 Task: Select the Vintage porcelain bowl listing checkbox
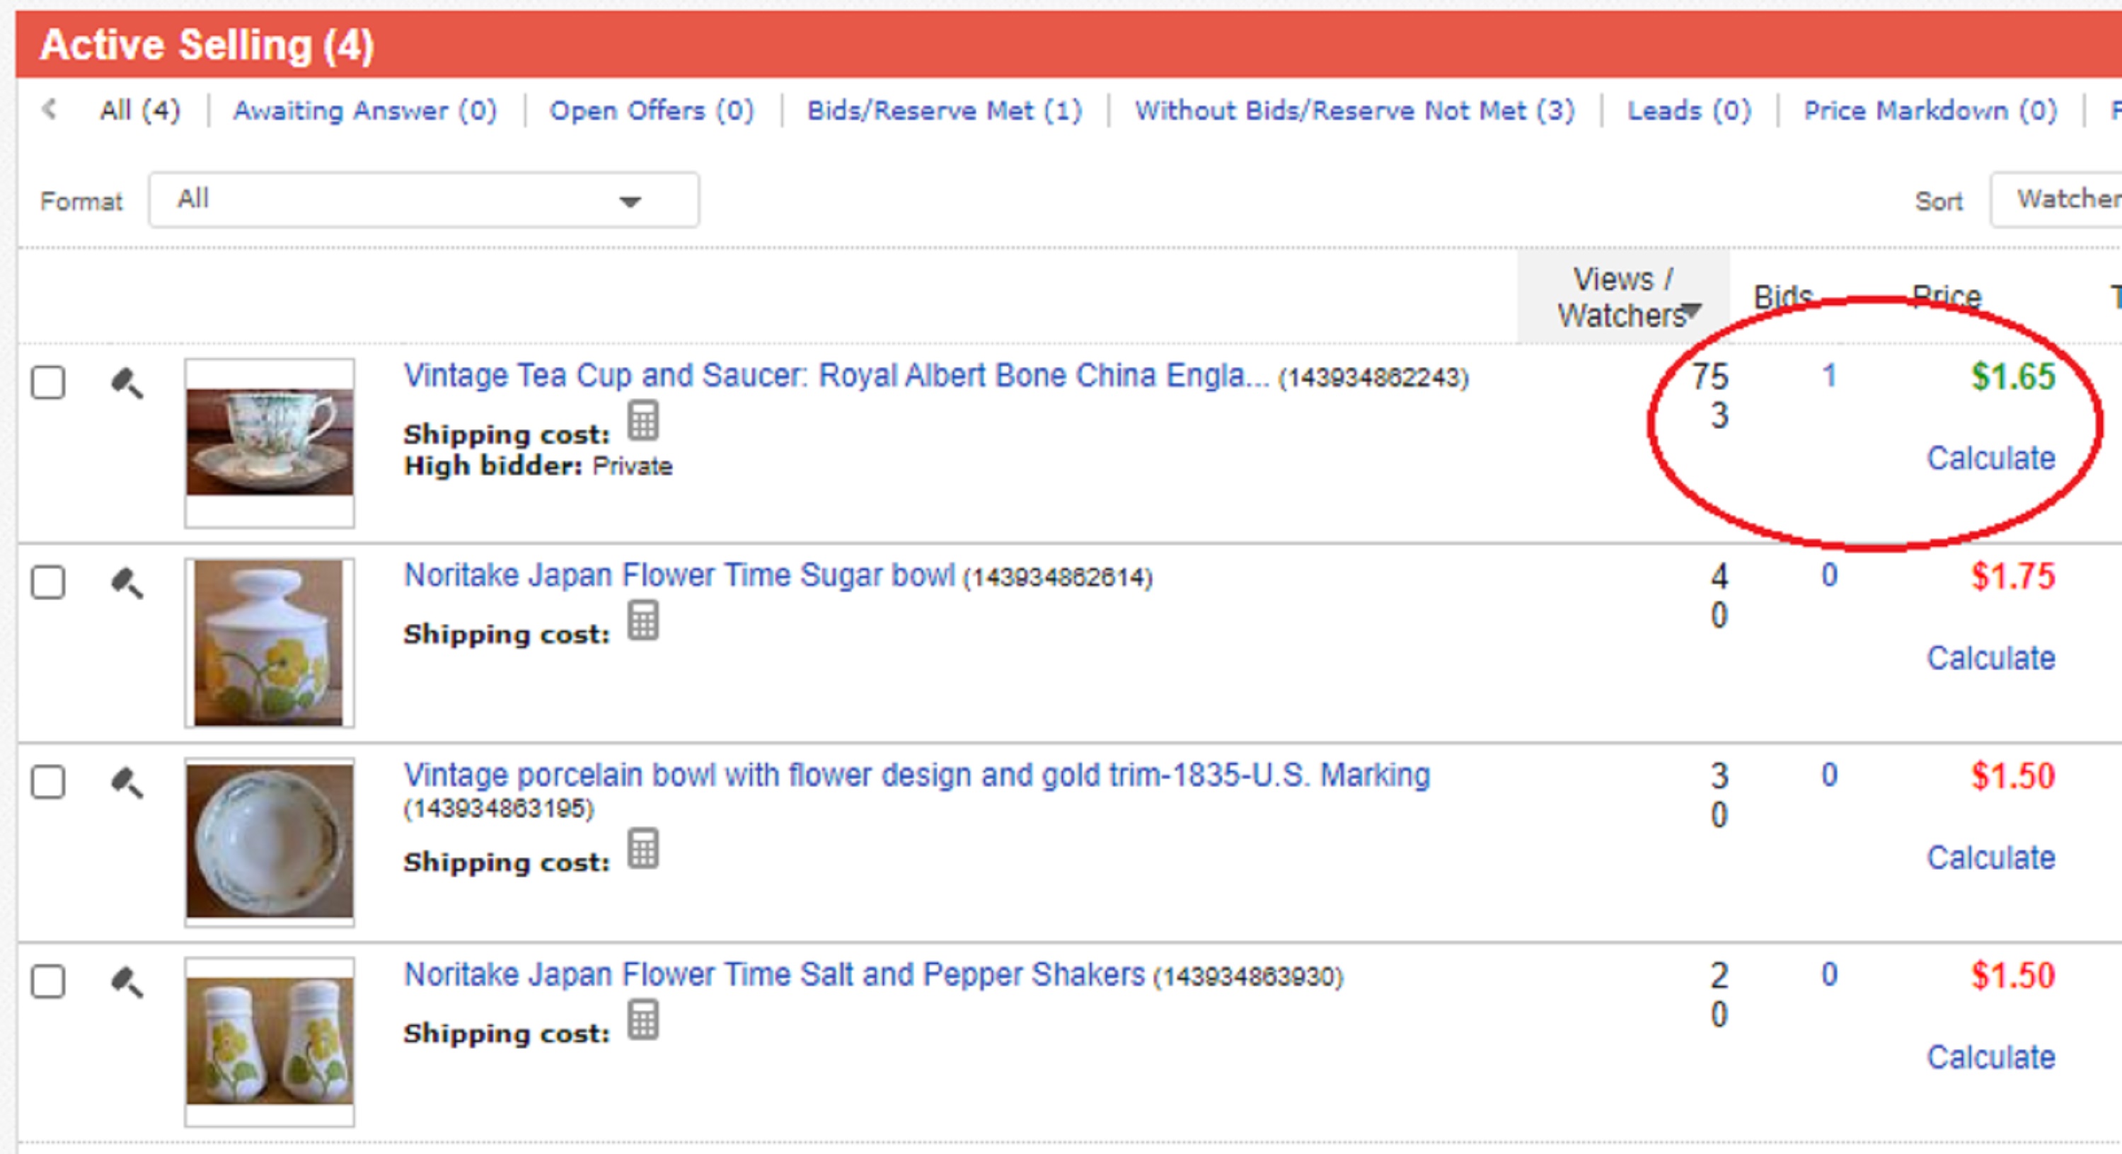coord(48,782)
